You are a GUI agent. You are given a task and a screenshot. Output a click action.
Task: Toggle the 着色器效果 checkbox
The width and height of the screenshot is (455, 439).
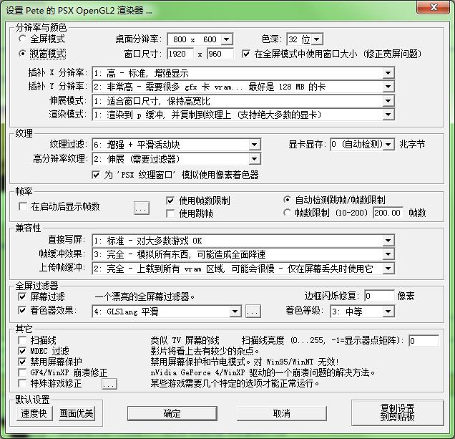point(22,310)
